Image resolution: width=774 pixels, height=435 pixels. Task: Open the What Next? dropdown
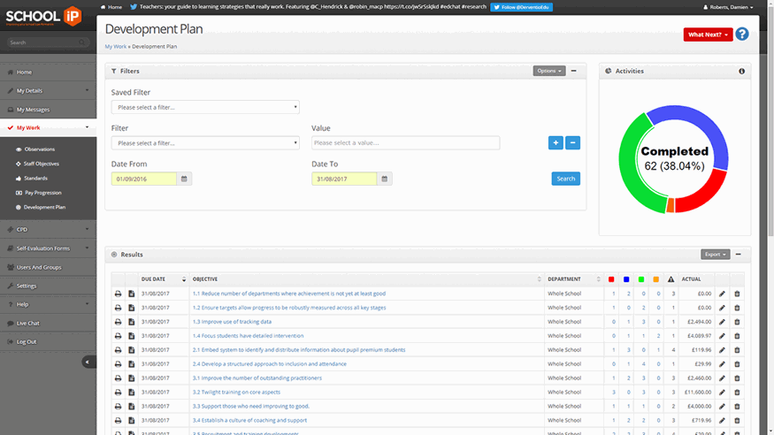pos(708,34)
